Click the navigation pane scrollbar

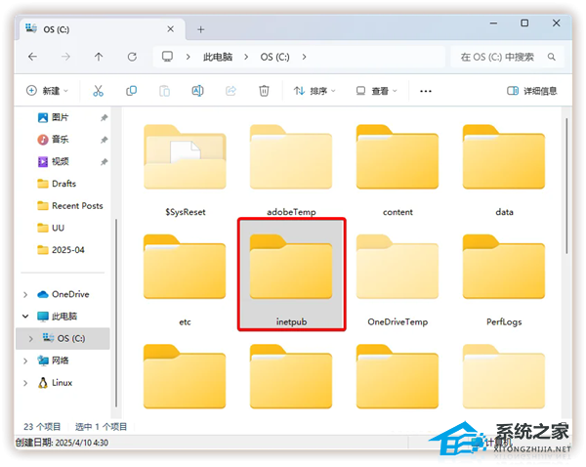tap(116, 313)
